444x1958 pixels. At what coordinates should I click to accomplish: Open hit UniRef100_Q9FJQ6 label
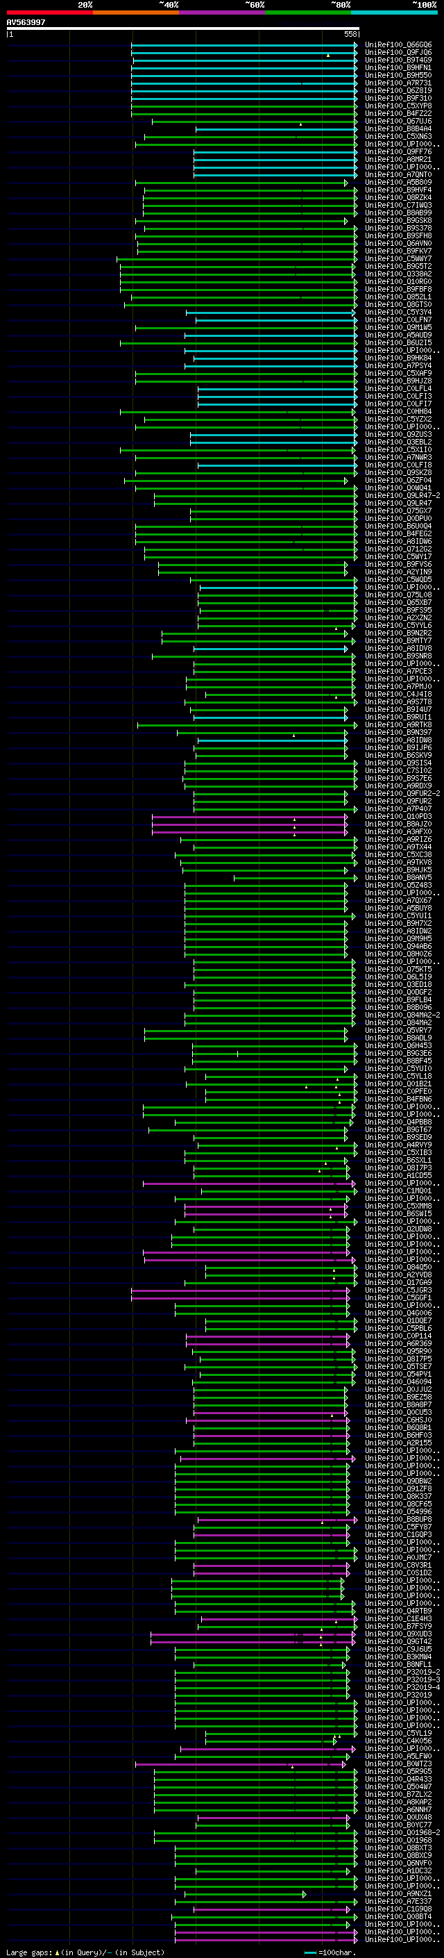click(x=398, y=53)
